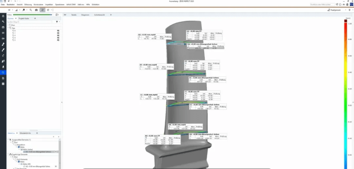Open the Airfoil CMM menu
Screen dimensions: 354x169
coord(71,4)
